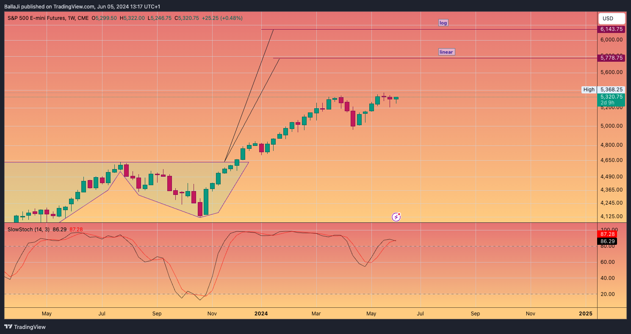Click the 4,490.00 price axis tick
Image resolution: width=631 pixels, height=334 pixels.
coord(611,177)
